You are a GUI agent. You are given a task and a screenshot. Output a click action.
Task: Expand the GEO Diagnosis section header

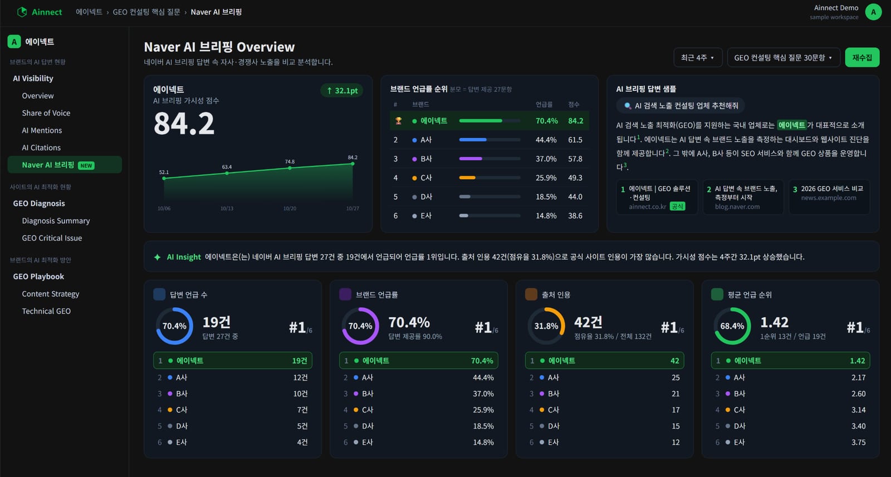pyautogui.click(x=39, y=204)
